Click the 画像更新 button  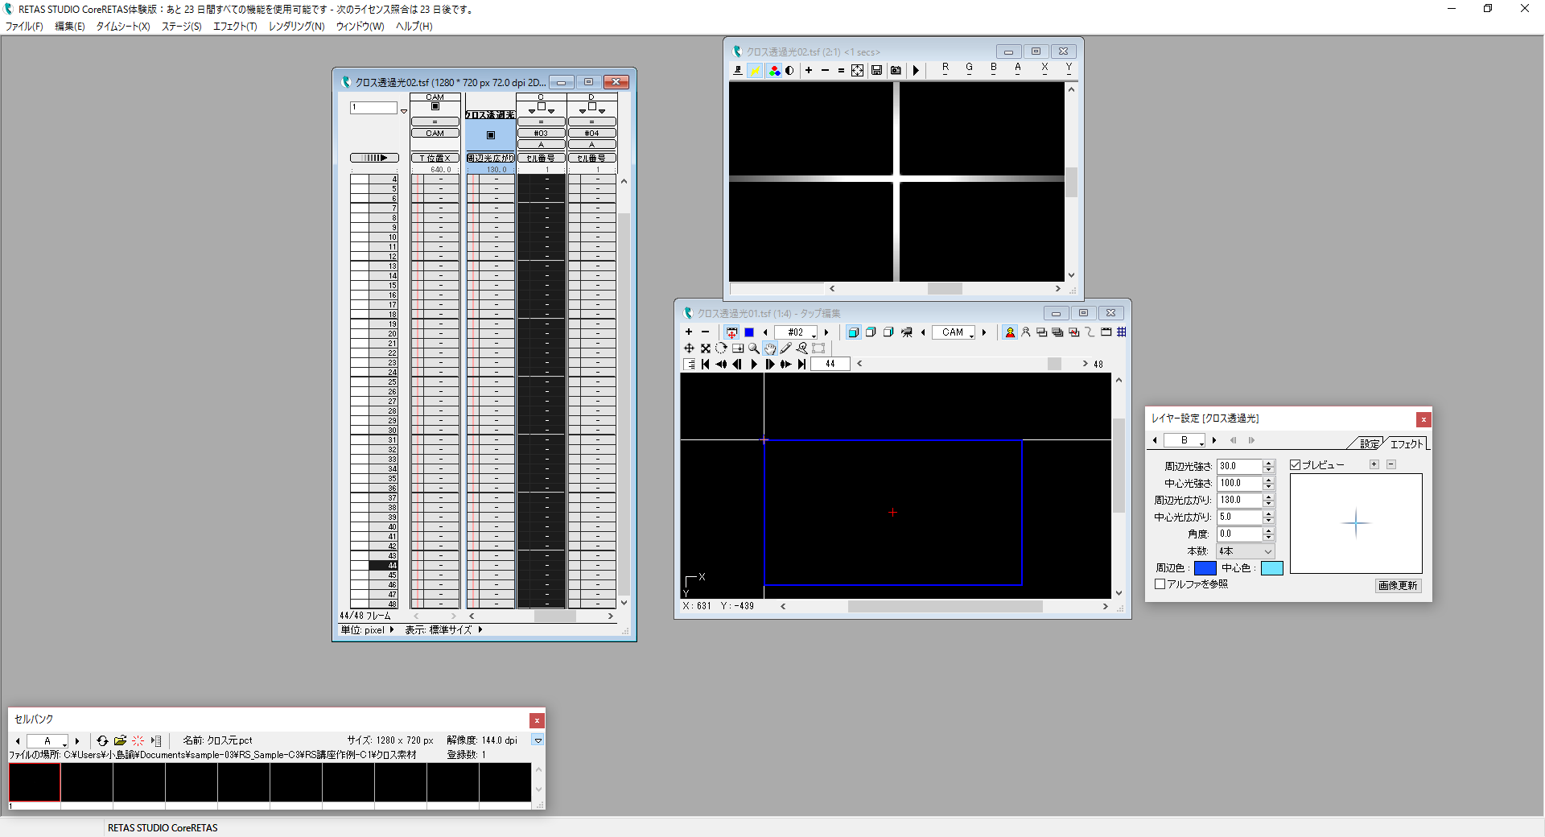1398,586
